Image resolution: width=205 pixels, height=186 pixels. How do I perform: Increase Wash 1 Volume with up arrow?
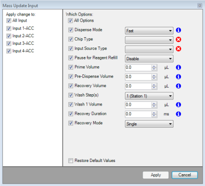pos(154,103)
